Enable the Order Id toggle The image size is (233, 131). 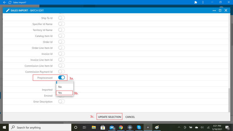tap(61, 42)
